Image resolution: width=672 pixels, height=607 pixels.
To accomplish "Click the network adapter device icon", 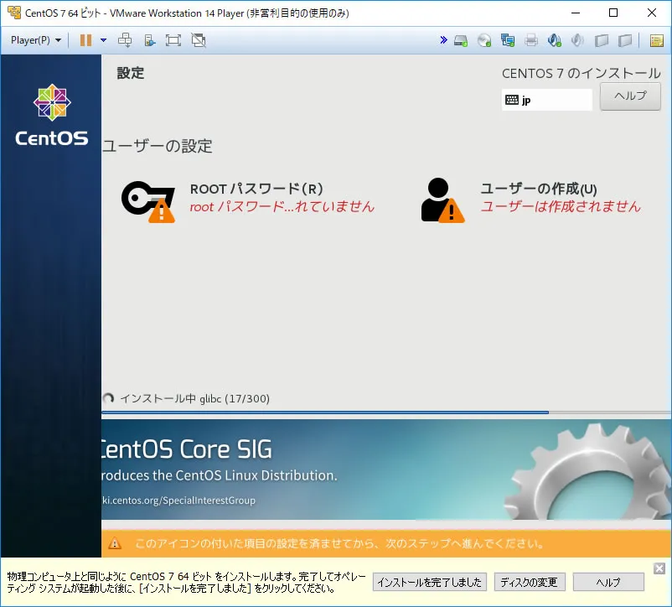I will coord(508,41).
